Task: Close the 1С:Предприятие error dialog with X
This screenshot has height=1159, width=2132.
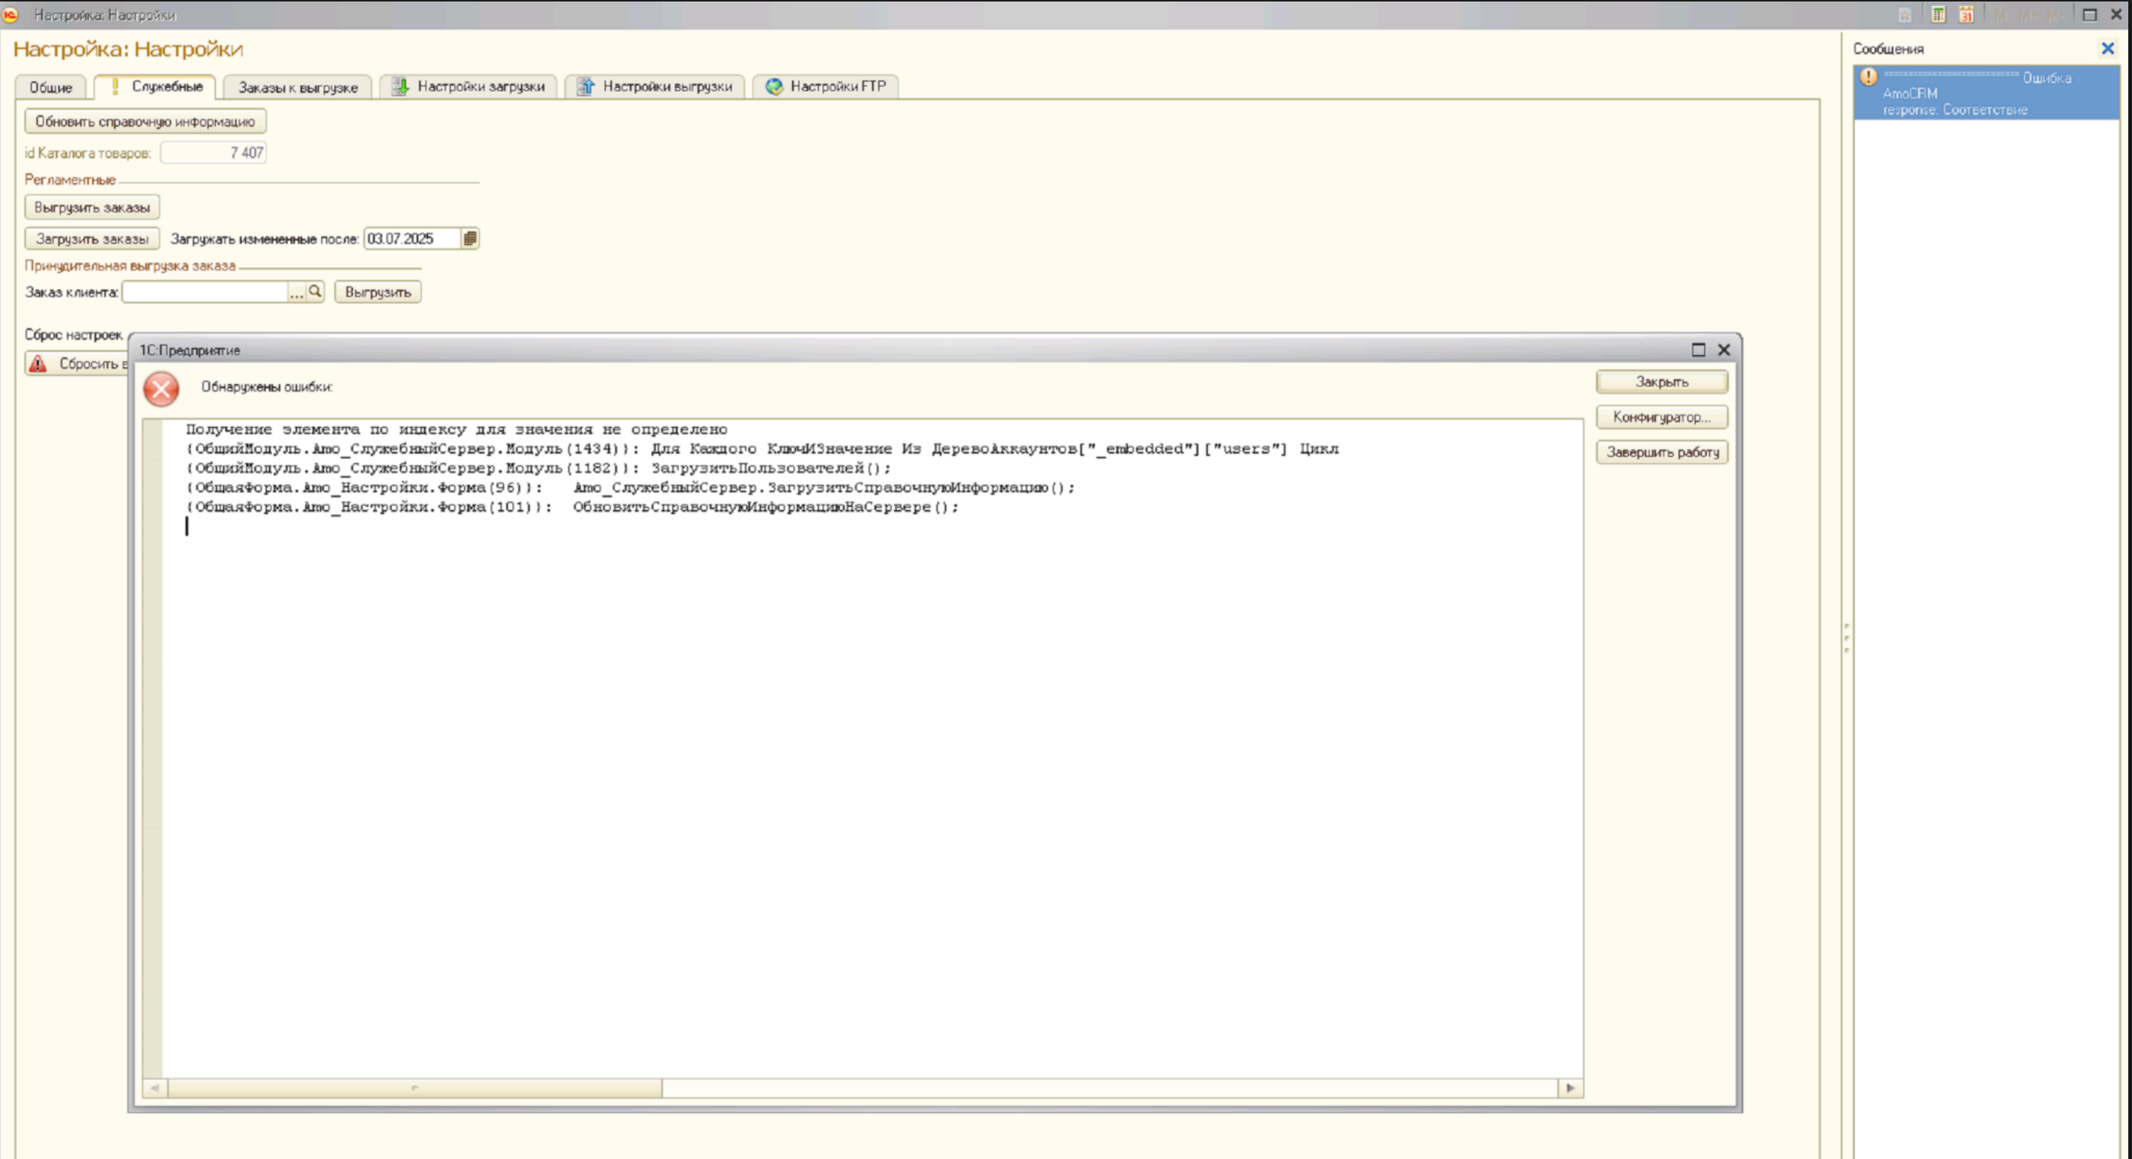Action: click(1724, 350)
